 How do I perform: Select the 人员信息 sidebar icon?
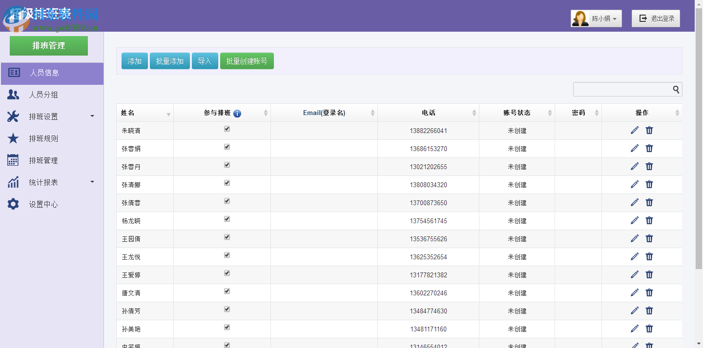(13, 73)
